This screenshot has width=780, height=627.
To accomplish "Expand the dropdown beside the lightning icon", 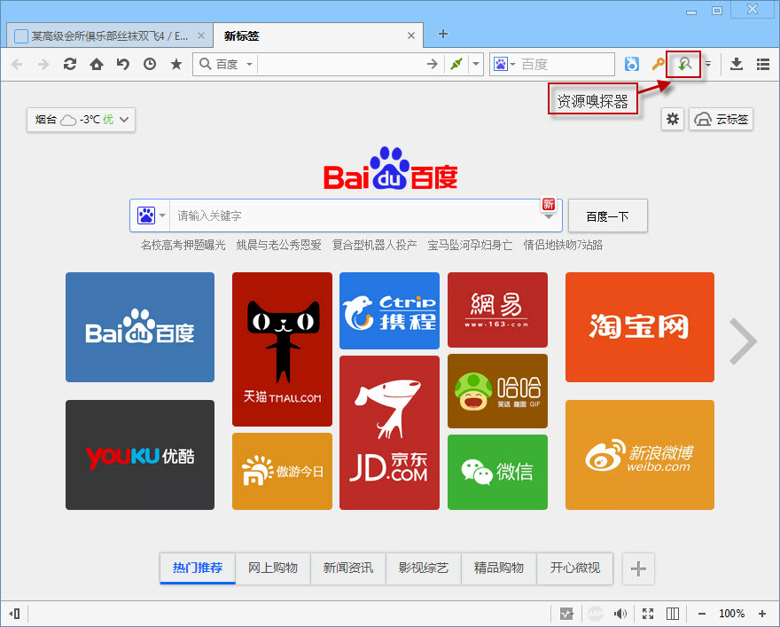I will pos(476,64).
